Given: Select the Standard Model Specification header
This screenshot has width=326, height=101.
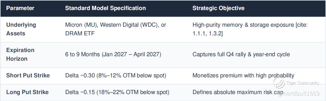Looking at the screenshot, I should [105, 8].
